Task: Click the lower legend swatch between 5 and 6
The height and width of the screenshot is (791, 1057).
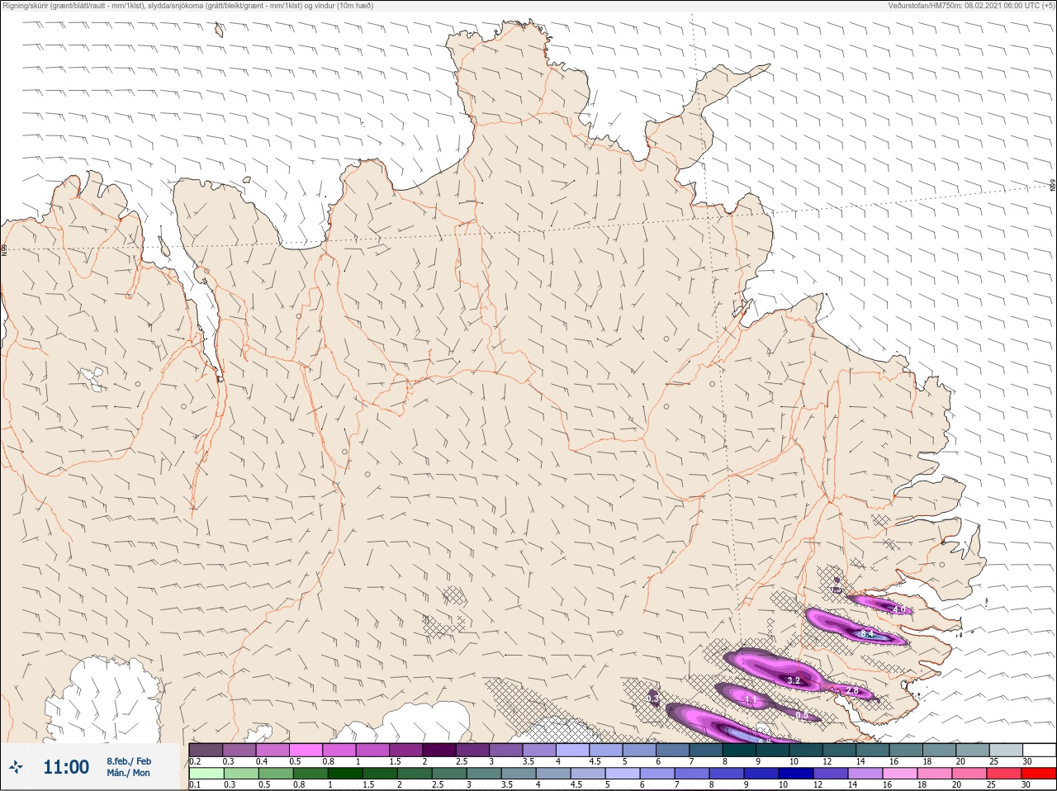Action: 623,774
